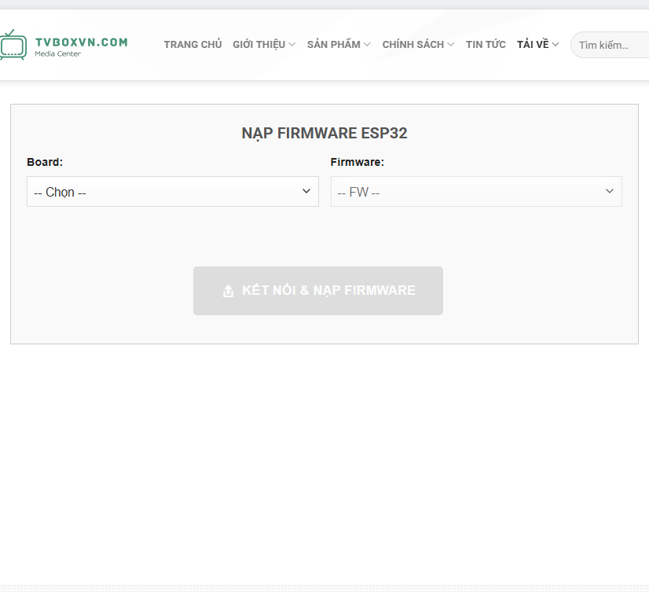Image resolution: width=649 pixels, height=592 pixels.
Task: Click the TV logo icon
Action: (13, 46)
